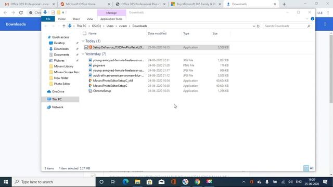
Task: Open Documents in the navigation pane
Action: coord(61,55)
